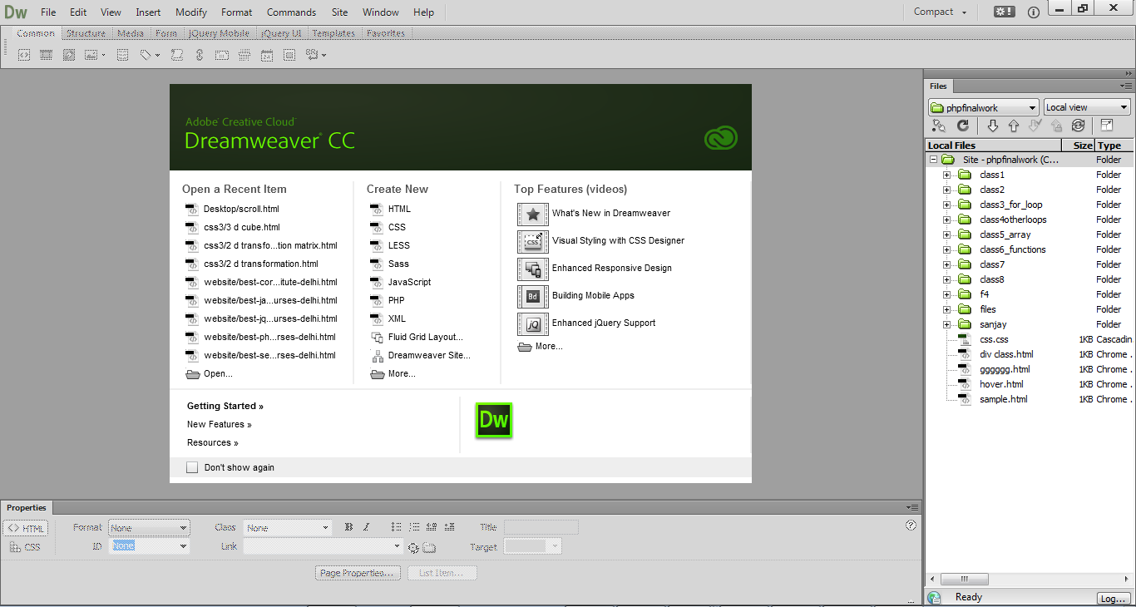Insert a Script from the Common bar

pos(177,55)
